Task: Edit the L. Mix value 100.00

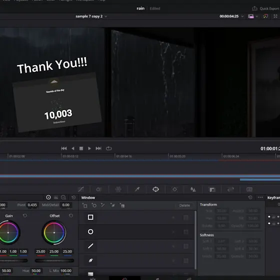Action: (65, 270)
